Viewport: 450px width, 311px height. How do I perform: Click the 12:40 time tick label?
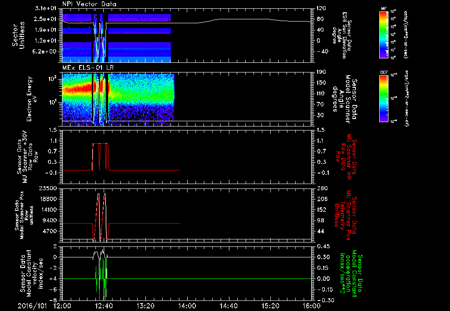pyautogui.click(x=104, y=306)
